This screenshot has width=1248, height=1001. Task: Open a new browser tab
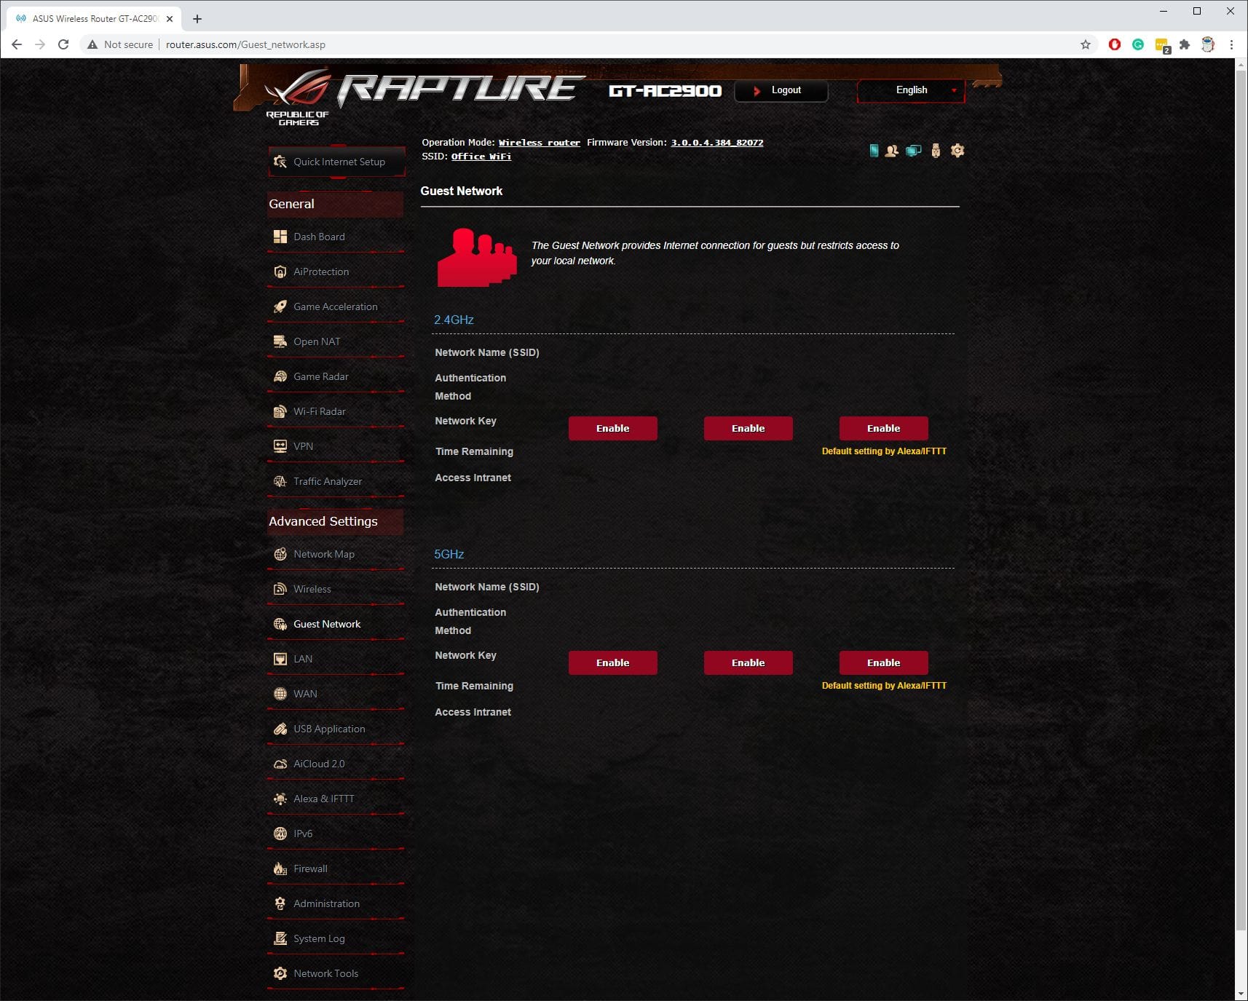(197, 19)
